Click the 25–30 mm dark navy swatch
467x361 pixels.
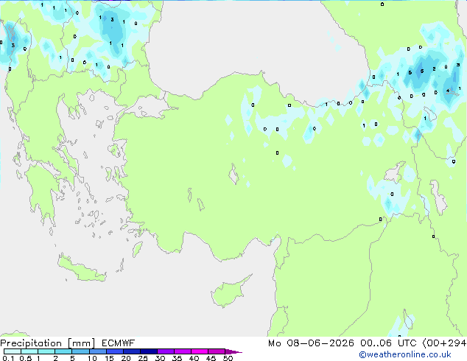tap(148, 351)
